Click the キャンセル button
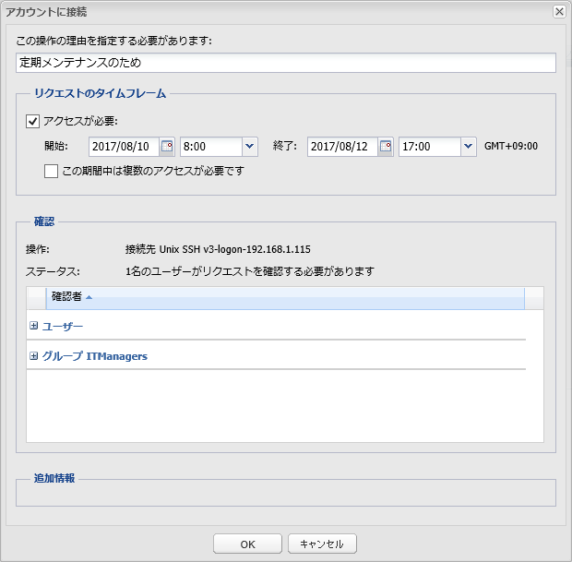 click(322, 544)
